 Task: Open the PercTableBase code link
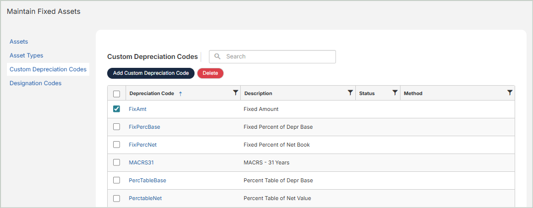(x=147, y=180)
